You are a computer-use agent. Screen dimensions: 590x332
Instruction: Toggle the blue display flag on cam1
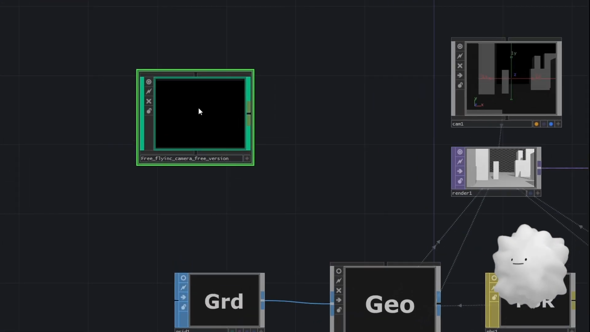(x=551, y=124)
